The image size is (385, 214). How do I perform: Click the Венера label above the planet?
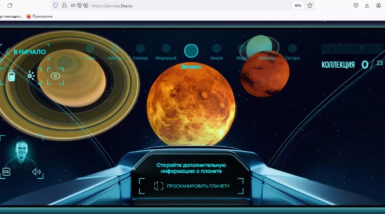click(191, 67)
